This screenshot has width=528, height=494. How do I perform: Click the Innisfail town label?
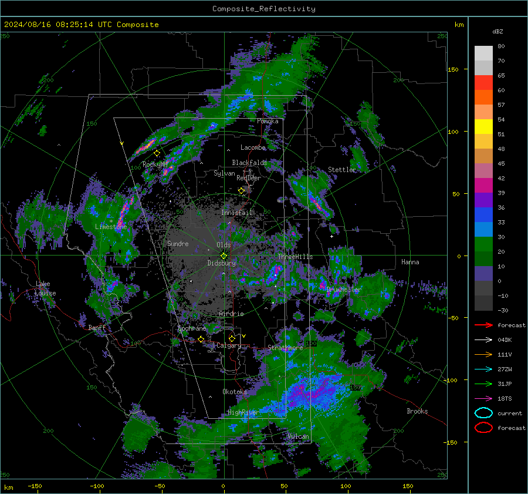(x=236, y=213)
